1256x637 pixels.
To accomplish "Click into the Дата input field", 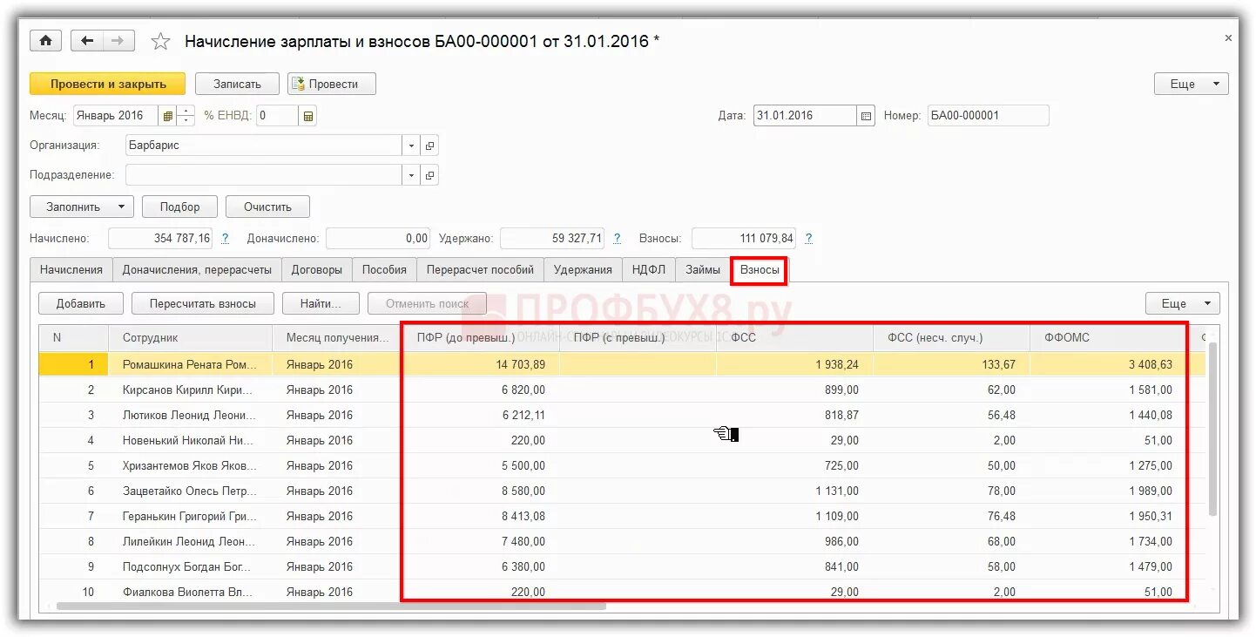I will 805,116.
